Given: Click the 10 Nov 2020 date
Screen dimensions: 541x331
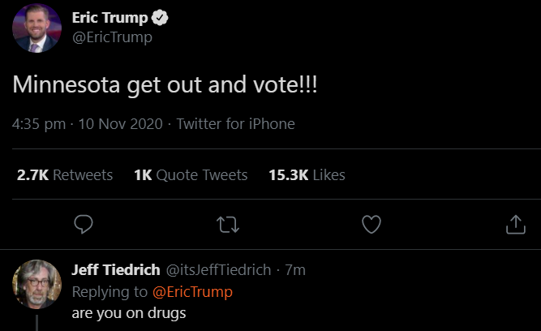Looking at the screenshot, I should click(121, 124).
